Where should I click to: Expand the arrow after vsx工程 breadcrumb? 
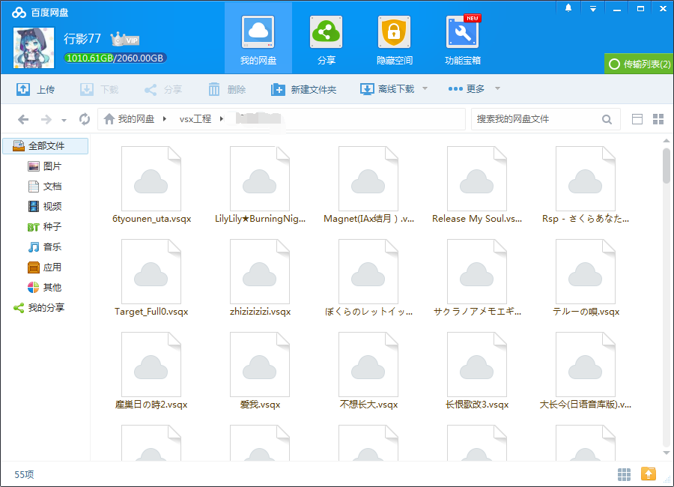pos(222,118)
